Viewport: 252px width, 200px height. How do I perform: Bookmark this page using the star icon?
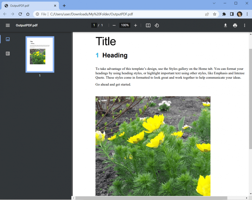coord(215,14)
